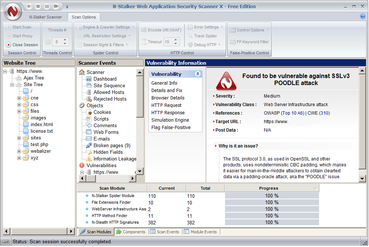Click the Broken pages (9) icon
Screen dimensions: 369x247
pos(89,145)
